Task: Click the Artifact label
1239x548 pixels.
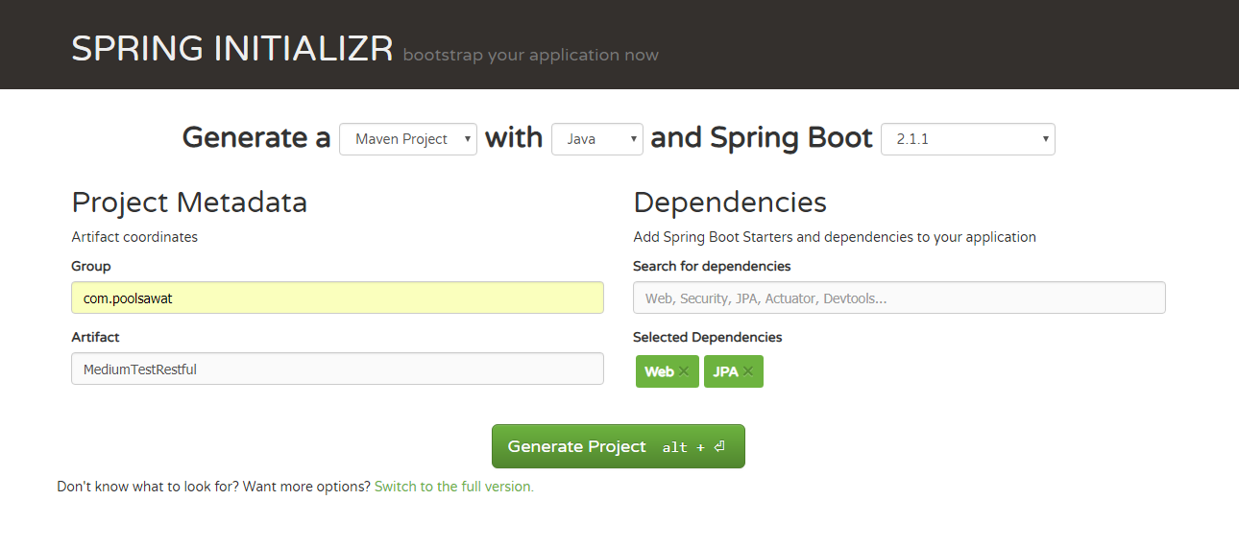Action: 95,337
